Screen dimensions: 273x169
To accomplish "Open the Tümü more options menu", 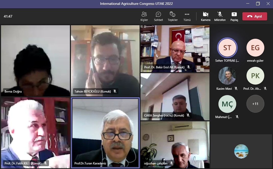I will coord(187,17).
